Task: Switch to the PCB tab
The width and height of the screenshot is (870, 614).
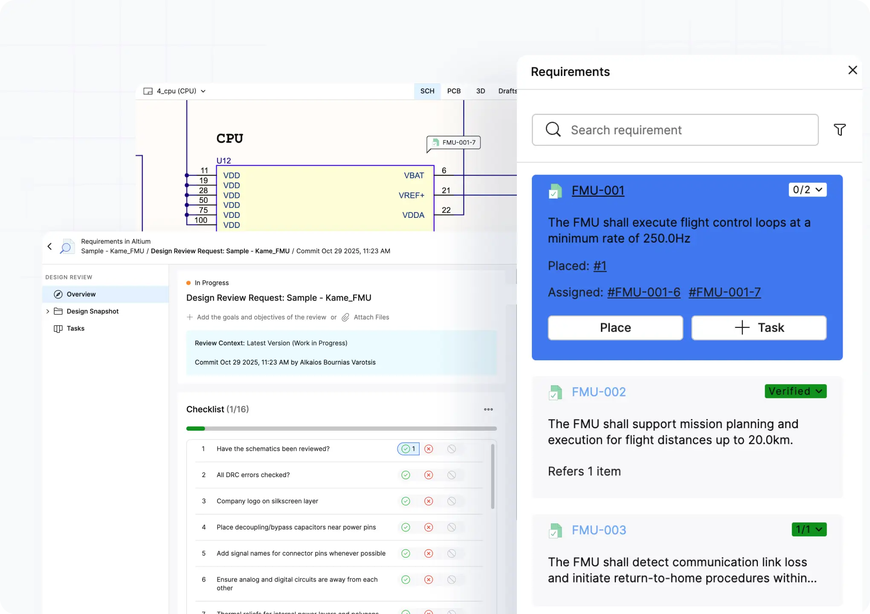Action: pos(454,91)
